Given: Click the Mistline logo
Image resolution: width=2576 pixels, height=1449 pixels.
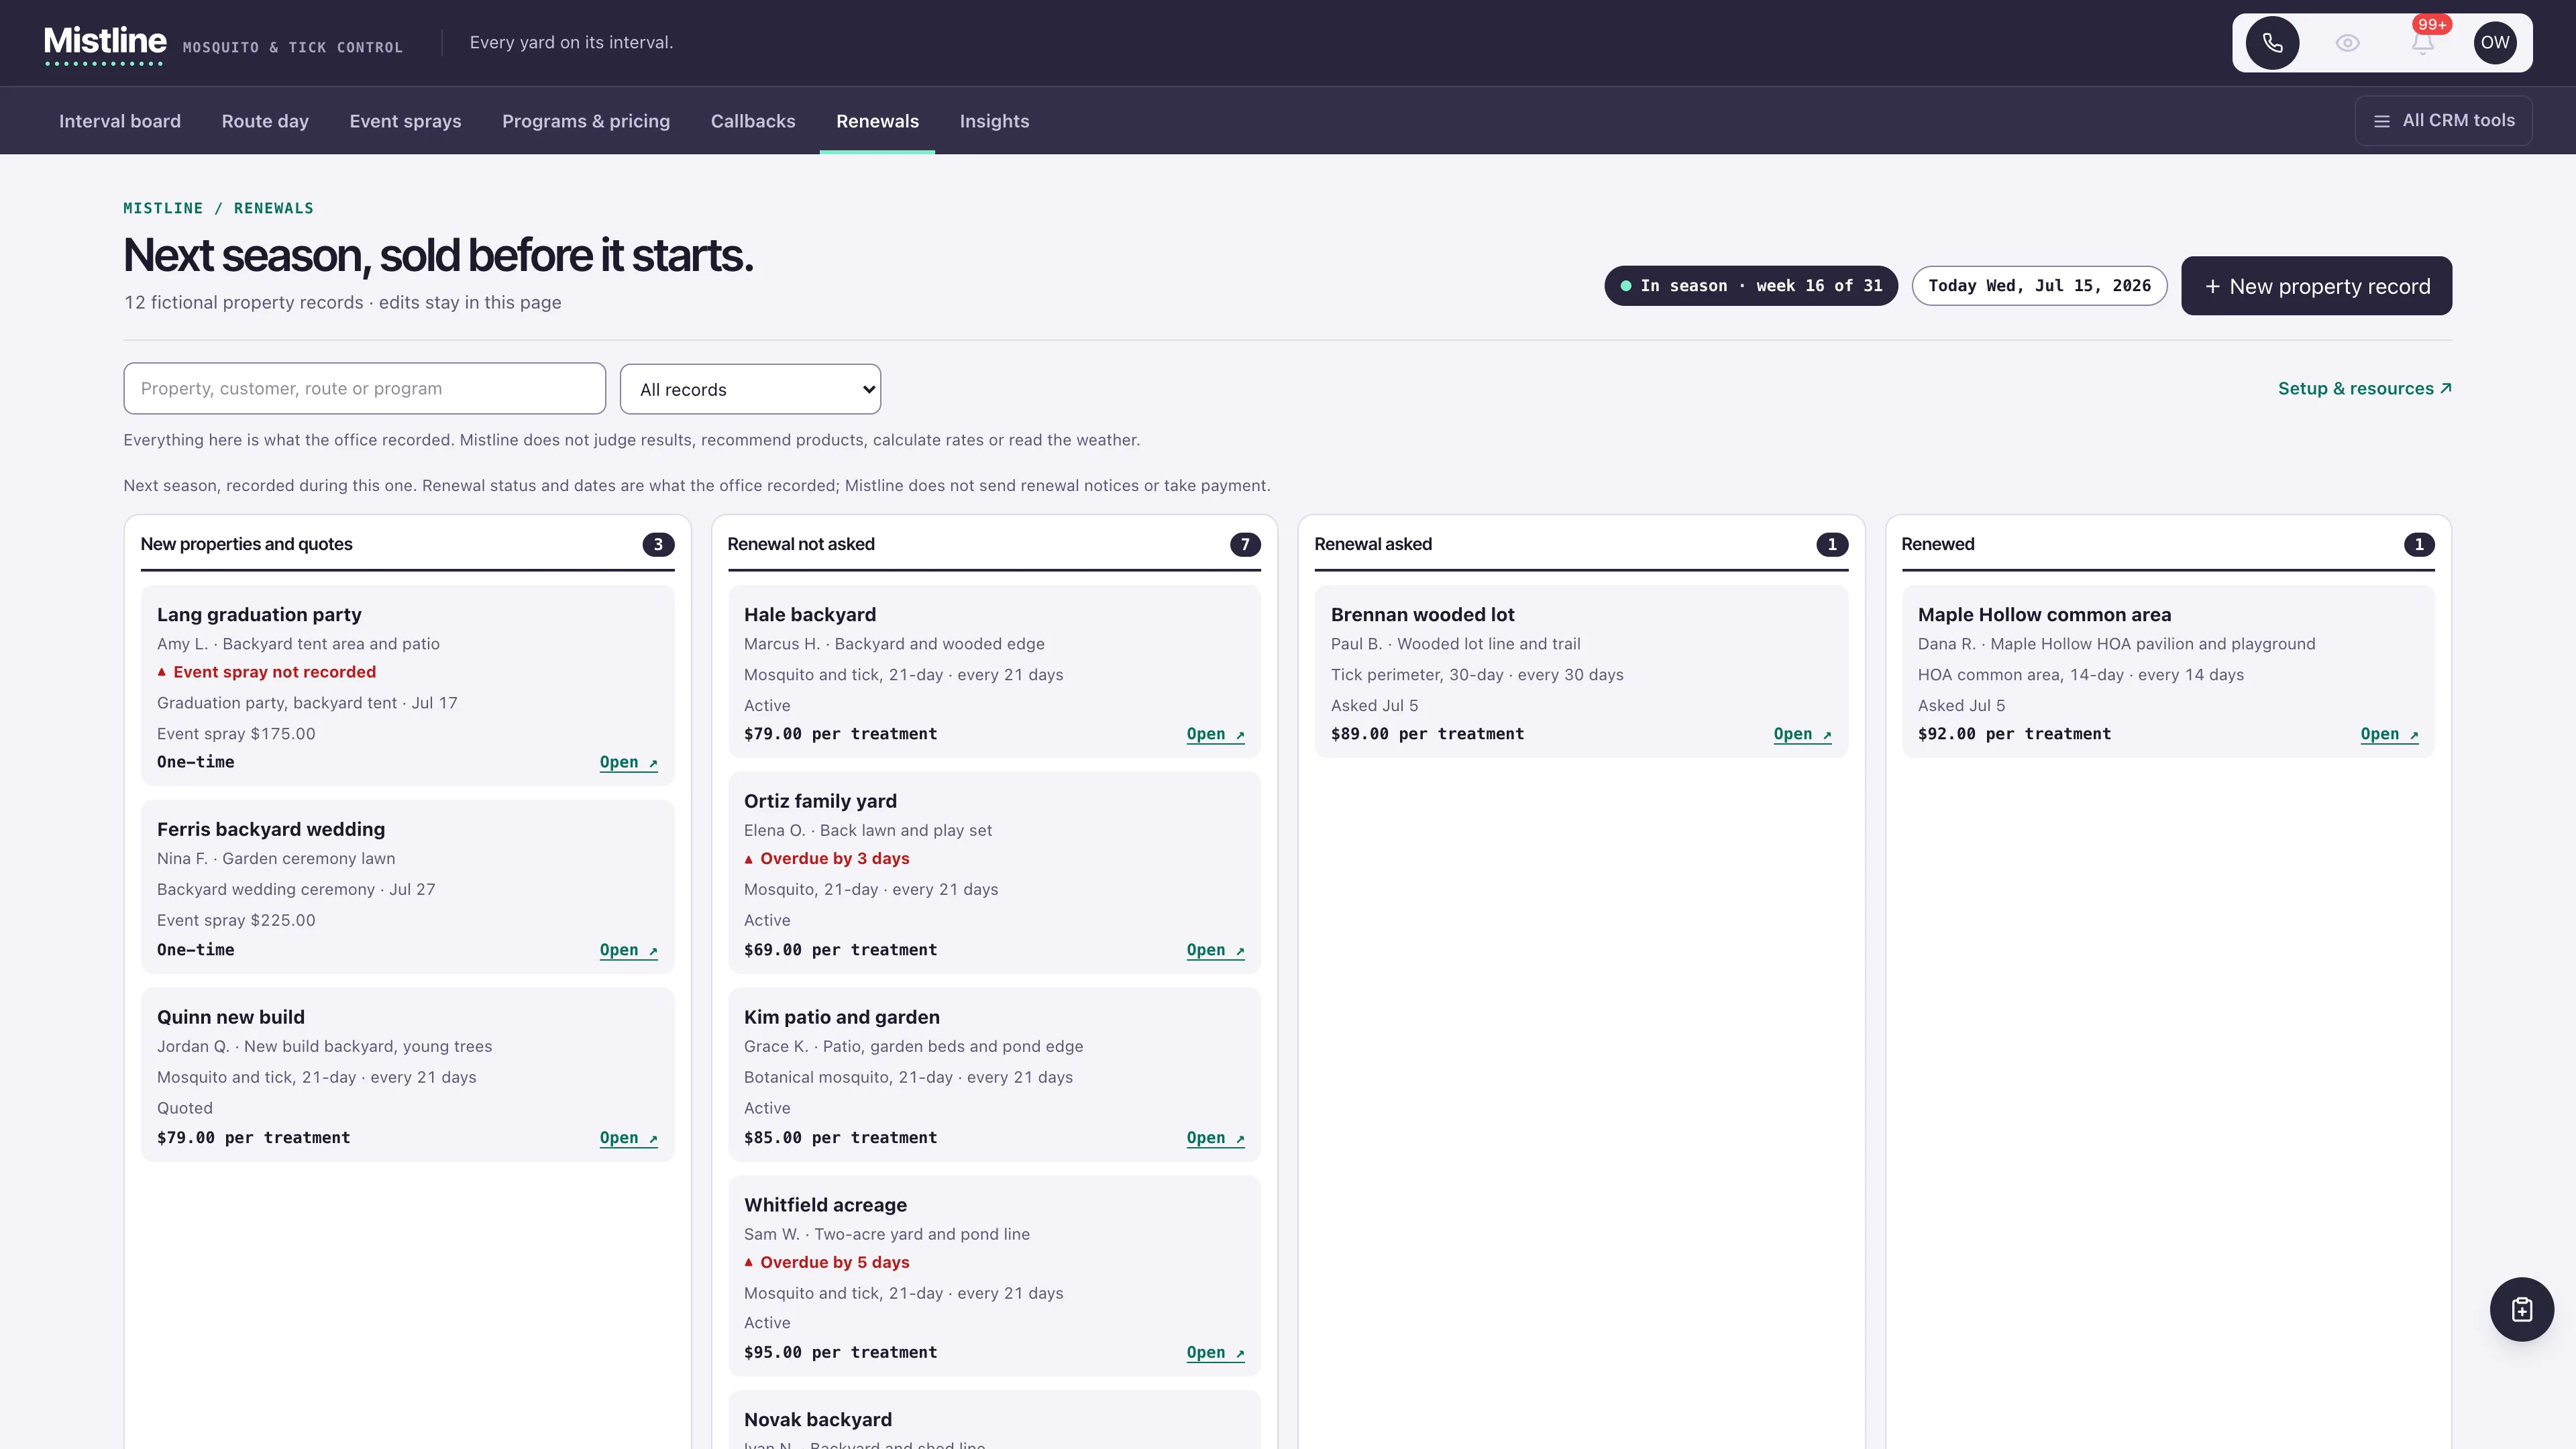Looking at the screenshot, I should pyautogui.click(x=105, y=43).
